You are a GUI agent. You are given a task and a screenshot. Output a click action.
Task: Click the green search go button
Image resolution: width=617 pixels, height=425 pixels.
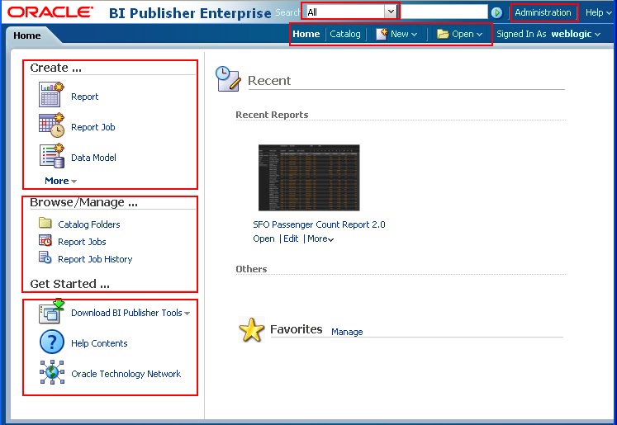pyautogui.click(x=496, y=12)
